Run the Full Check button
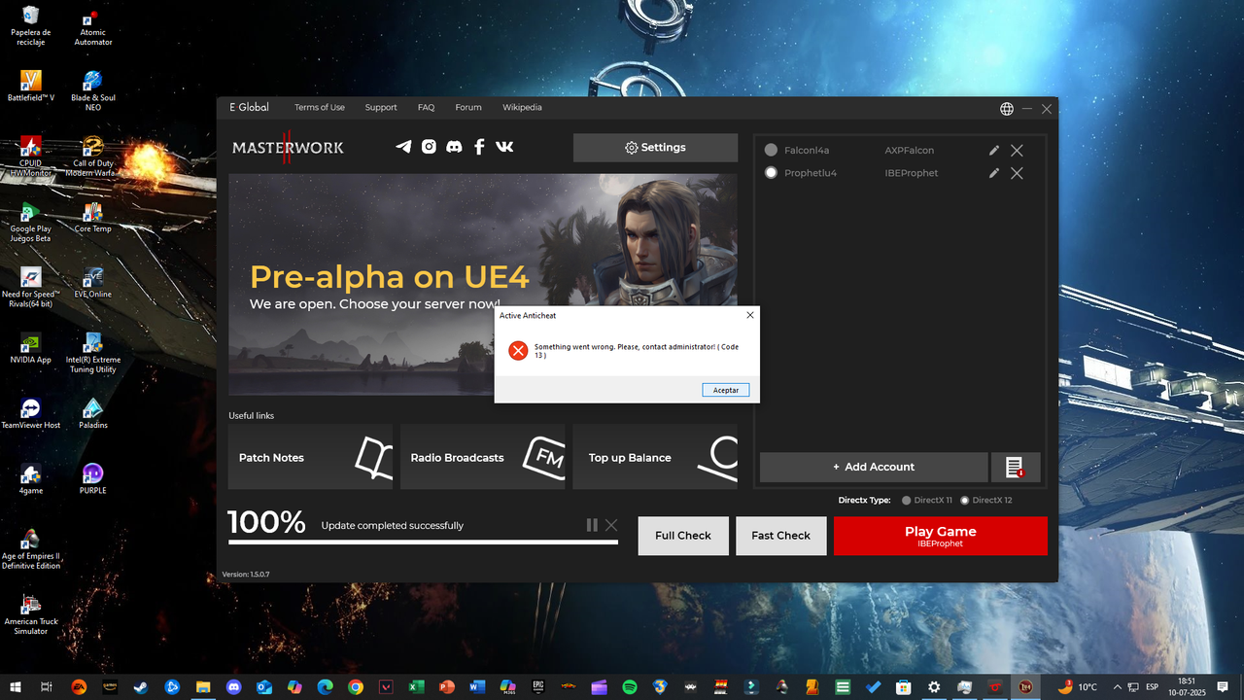 click(x=683, y=536)
